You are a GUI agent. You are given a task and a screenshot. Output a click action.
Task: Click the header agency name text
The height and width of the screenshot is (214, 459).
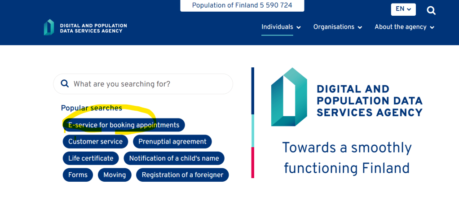(x=93, y=28)
